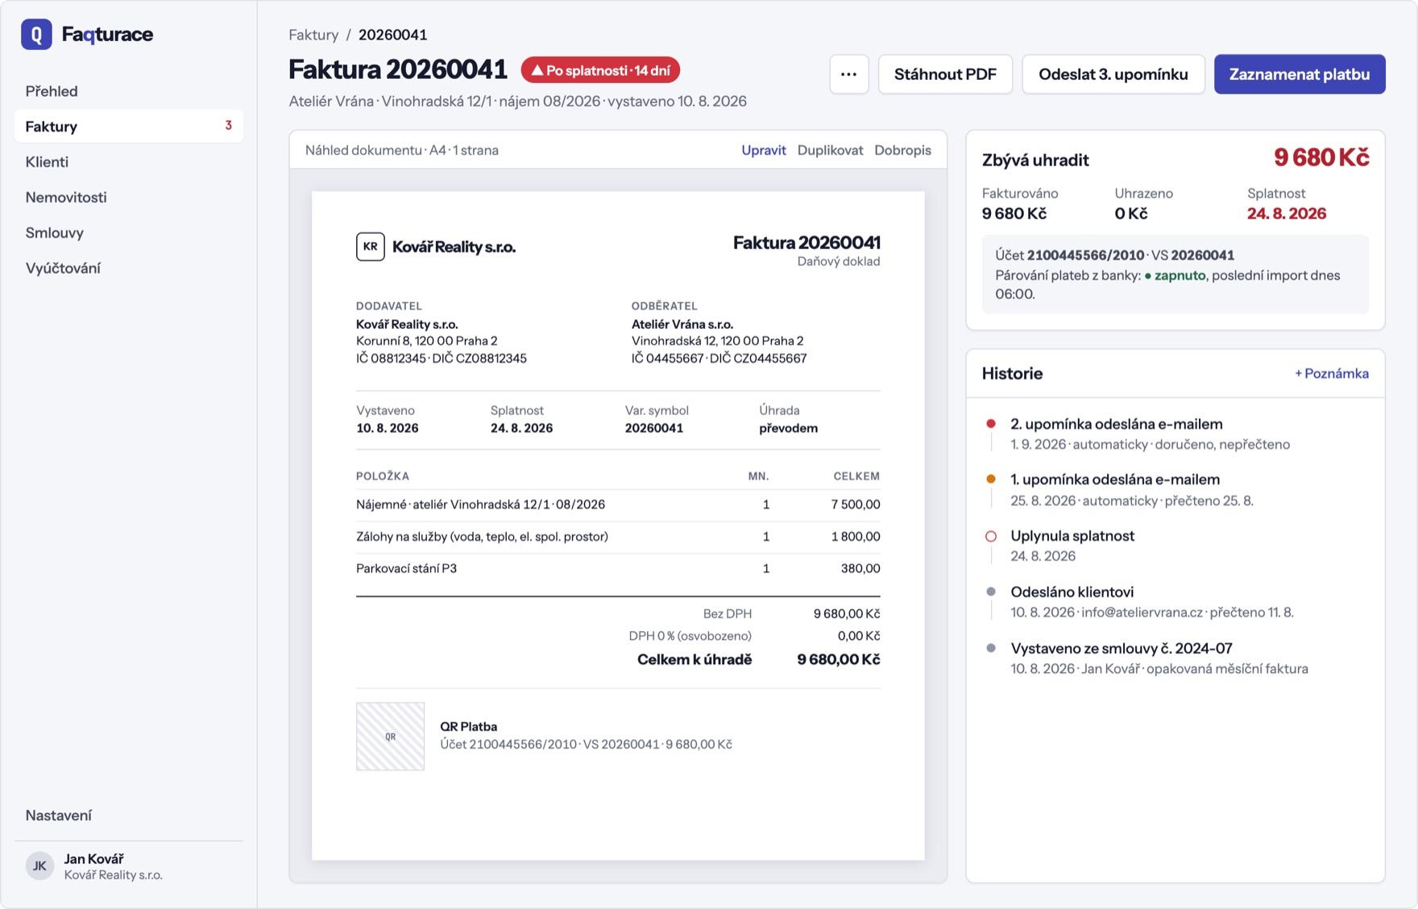
Task: Send the third reminder via Odeslat 3. upomínku
Action: 1113,74
